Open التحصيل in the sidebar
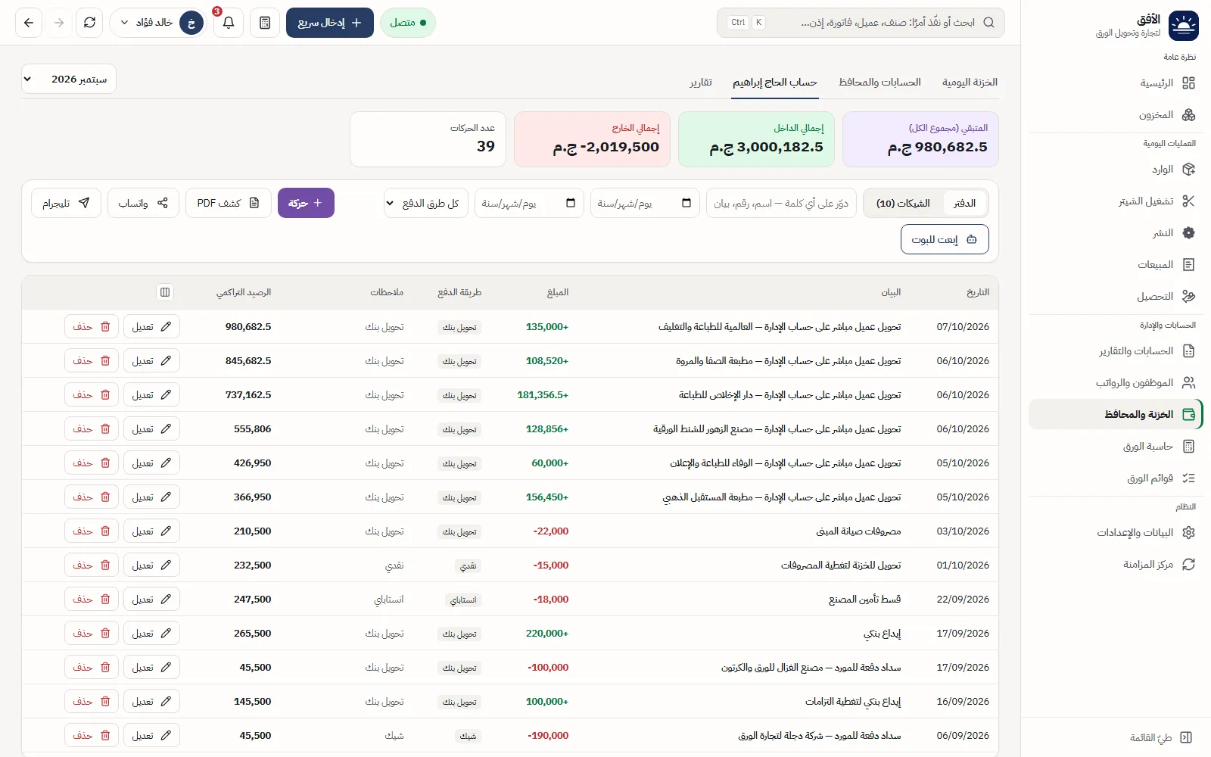Screen dimensions: 1211x757 (1116, 297)
